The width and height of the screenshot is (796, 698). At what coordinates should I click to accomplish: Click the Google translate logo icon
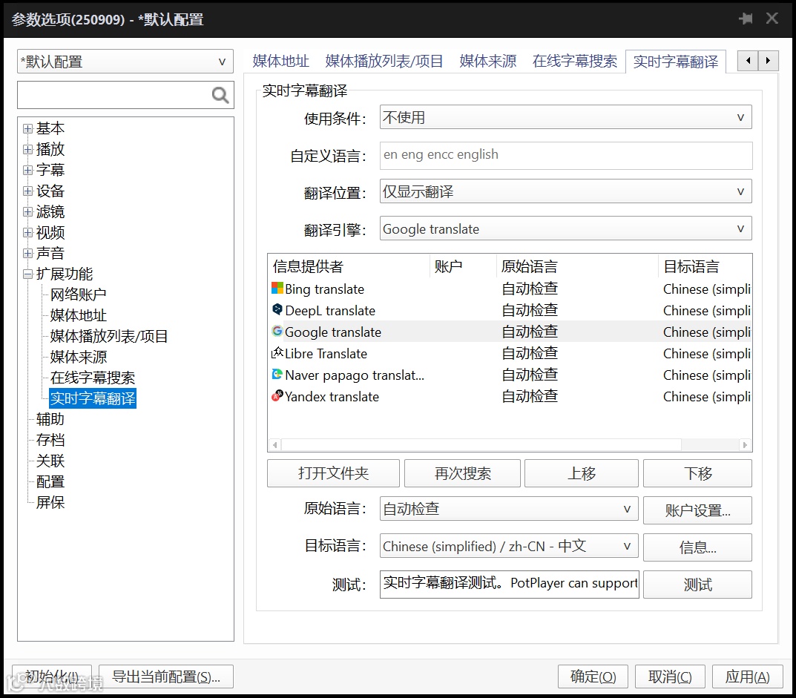pyautogui.click(x=277, y=332)
